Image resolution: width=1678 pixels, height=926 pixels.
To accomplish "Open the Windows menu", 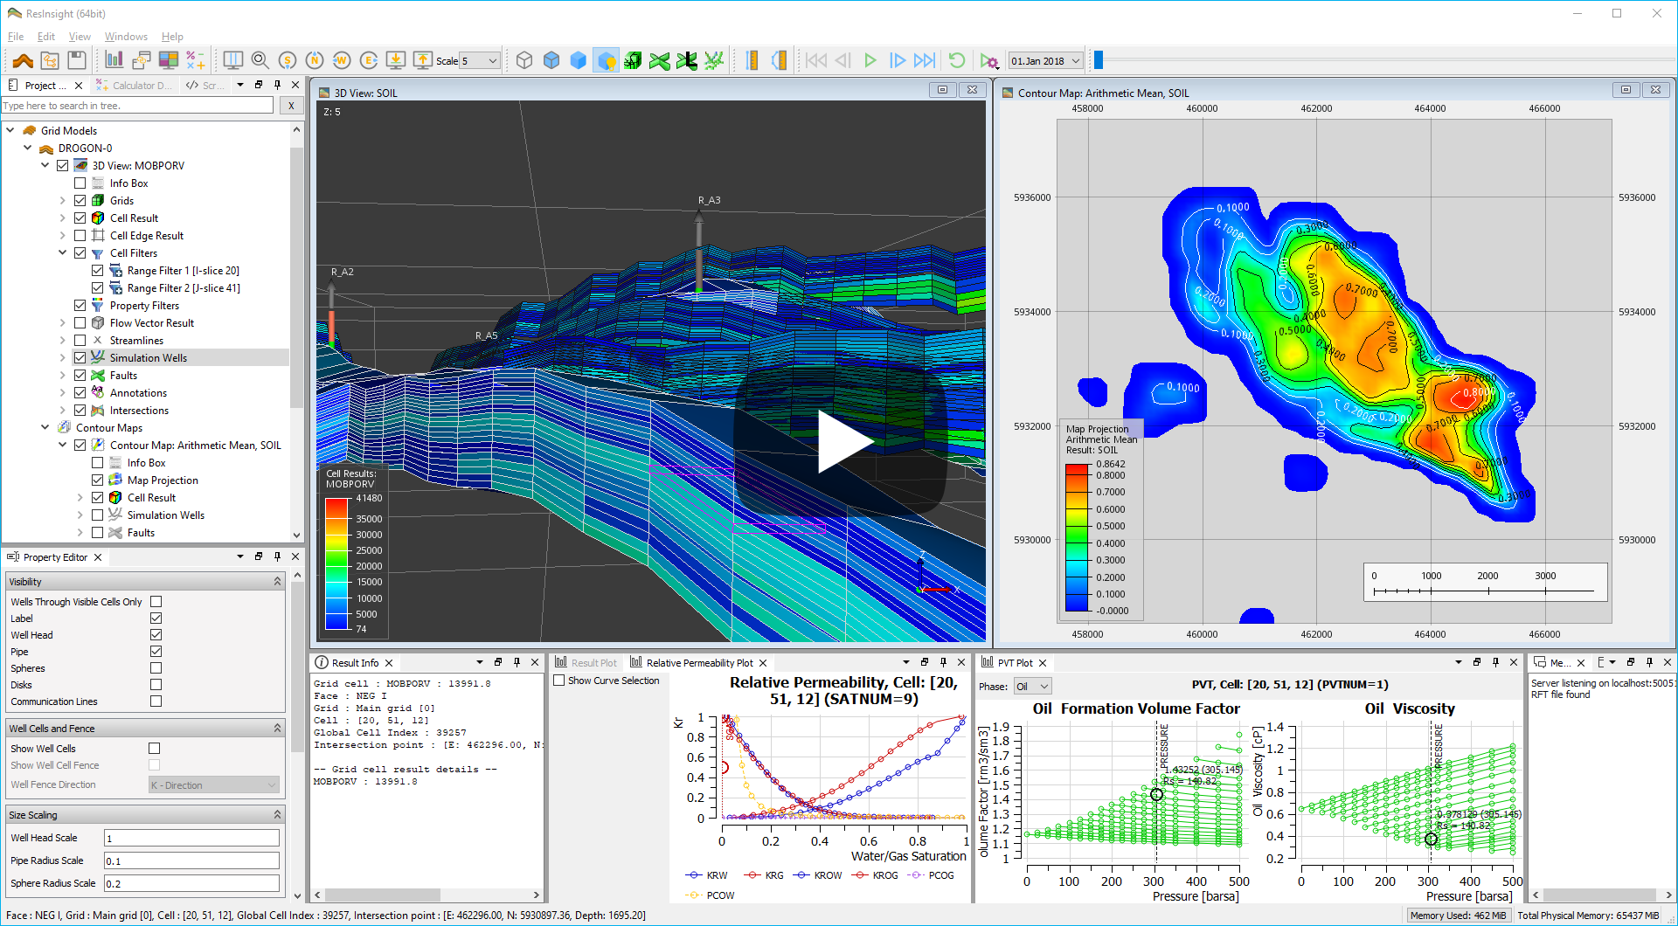I will (x=126, y=37).
